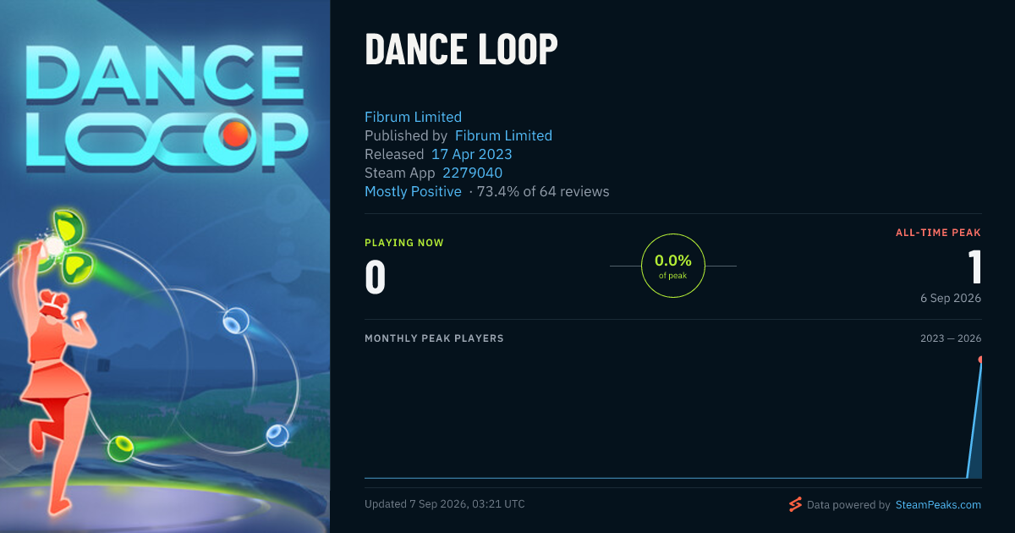1015x533 pixels.
Task: Click the Mostly Positive review rating
Action: pyautogui.click(x=413, y=191)
